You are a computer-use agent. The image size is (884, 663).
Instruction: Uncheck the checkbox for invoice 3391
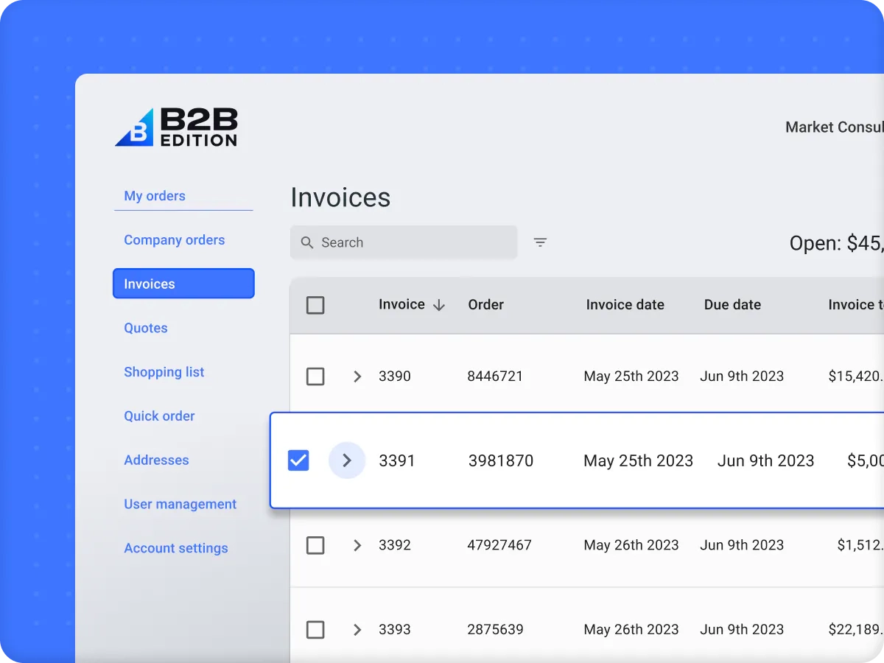(x=298, y=460)
